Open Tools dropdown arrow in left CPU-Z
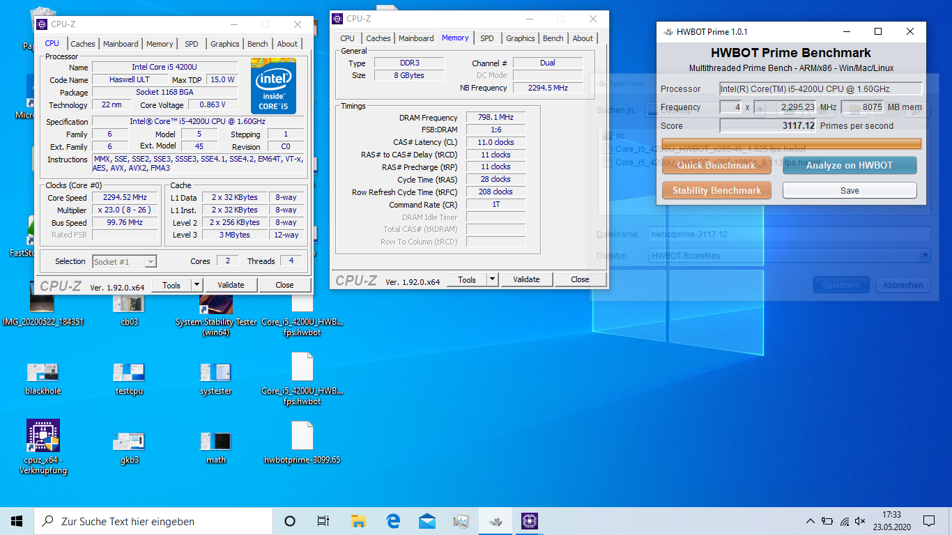This screenshot has width=952, height=535. (197, 285)
